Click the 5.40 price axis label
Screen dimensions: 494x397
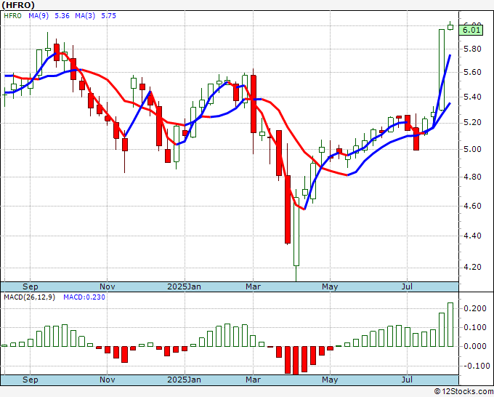pos(473,97)
